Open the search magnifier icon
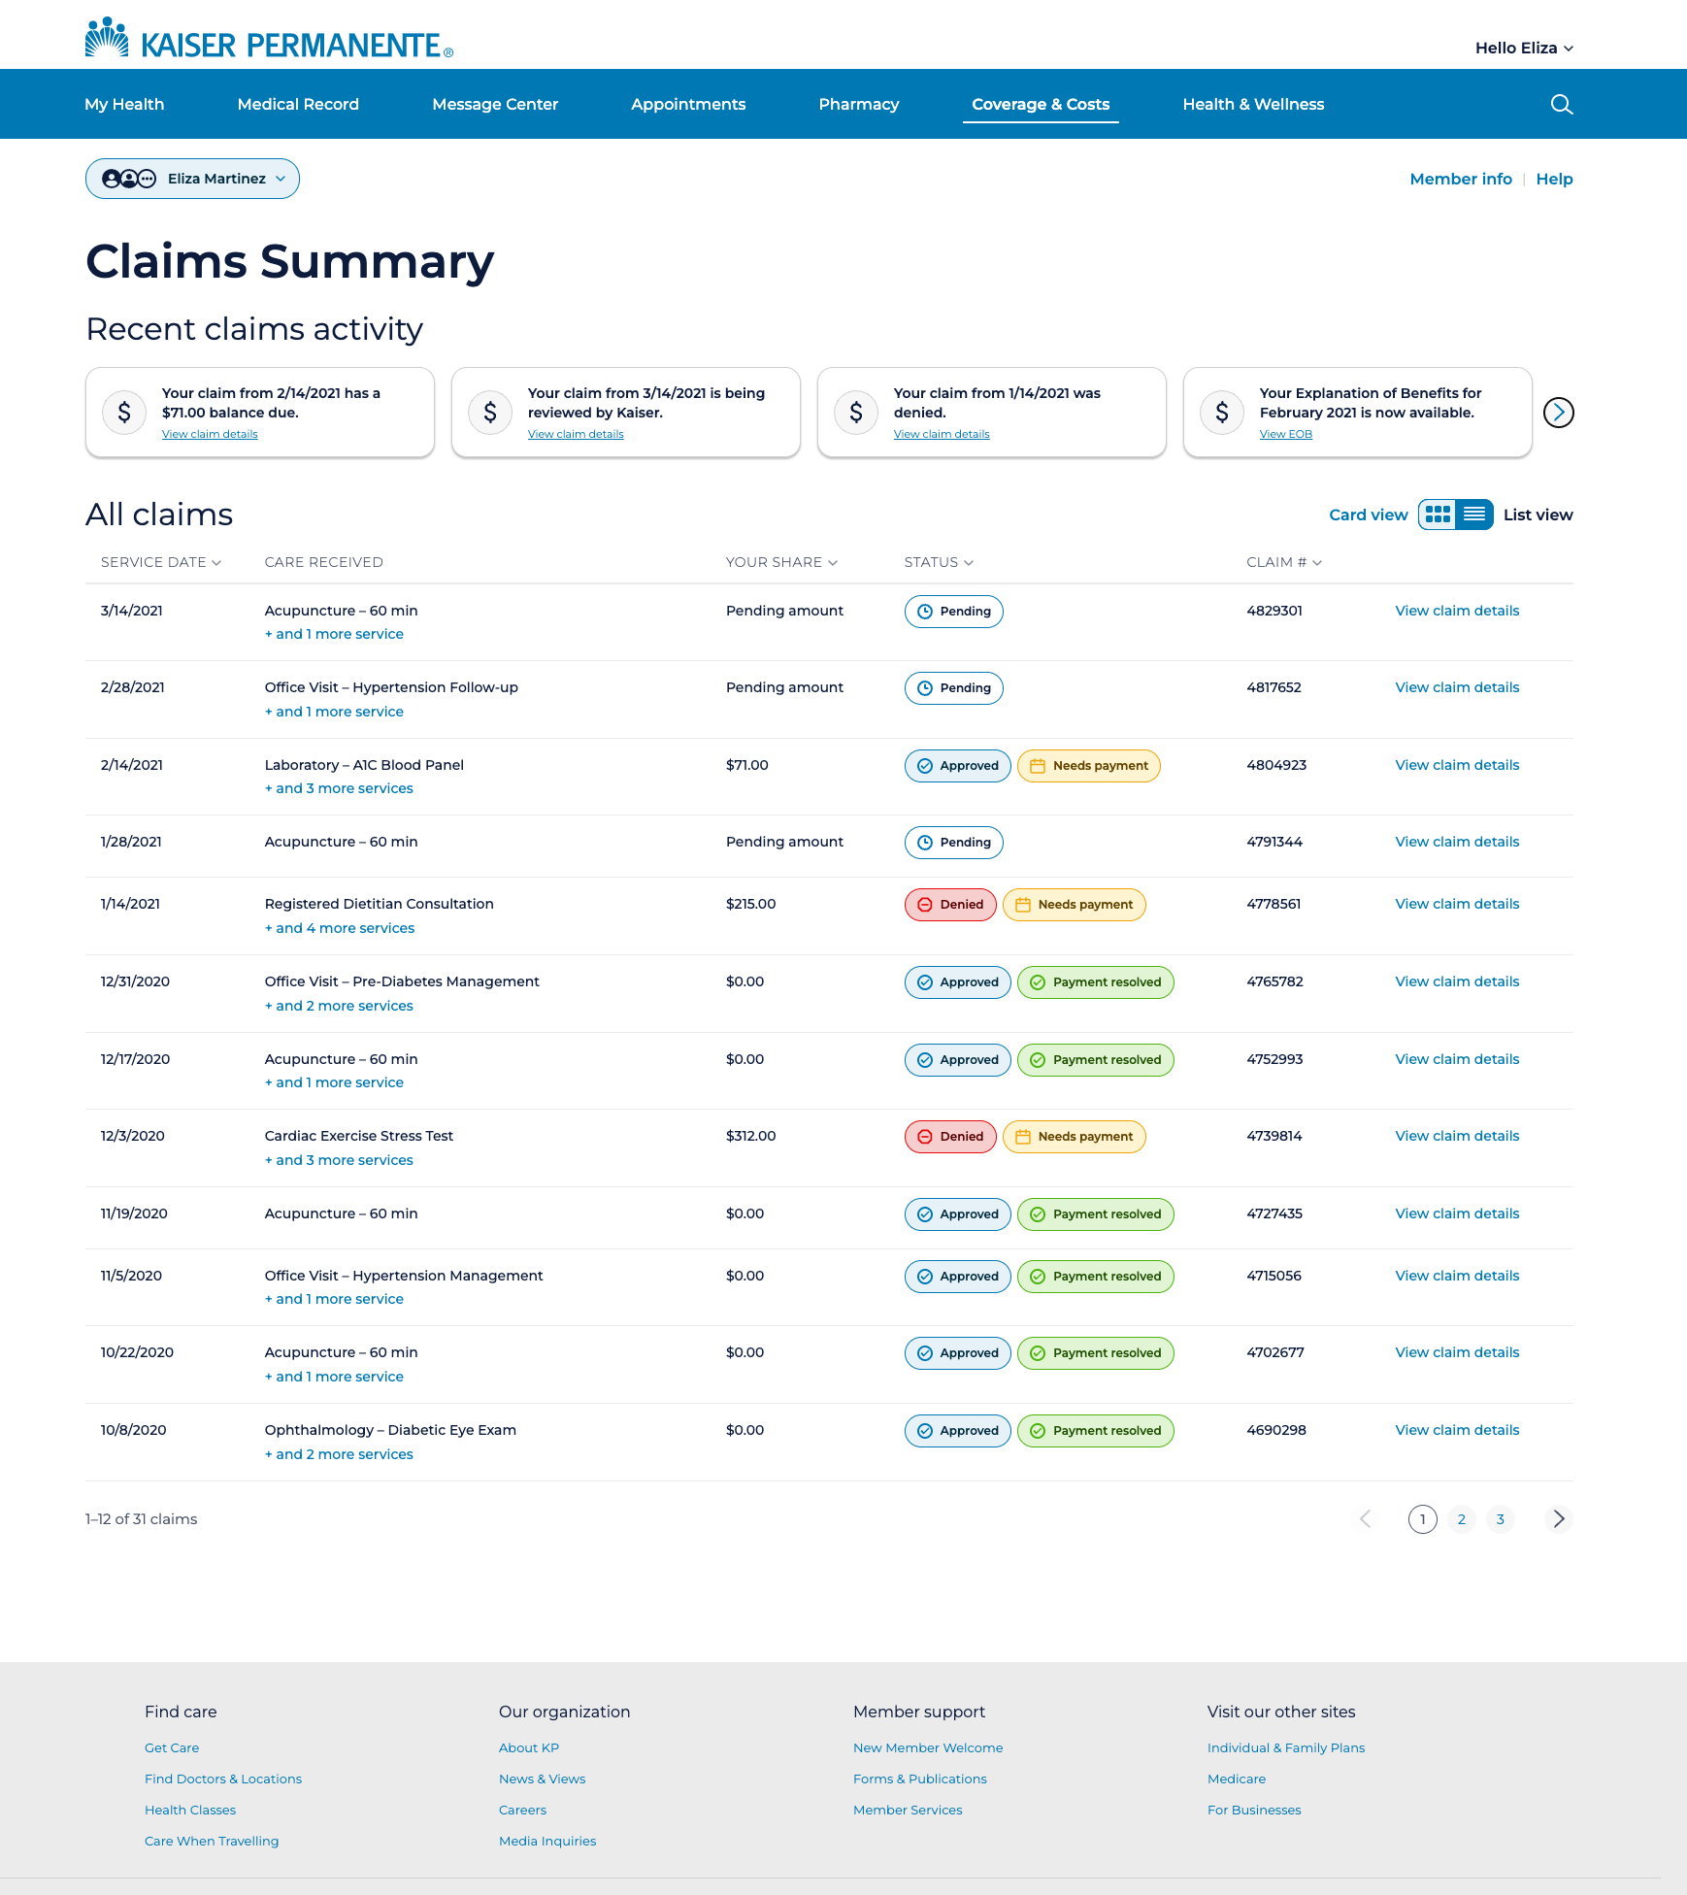 pos(1561,104)
